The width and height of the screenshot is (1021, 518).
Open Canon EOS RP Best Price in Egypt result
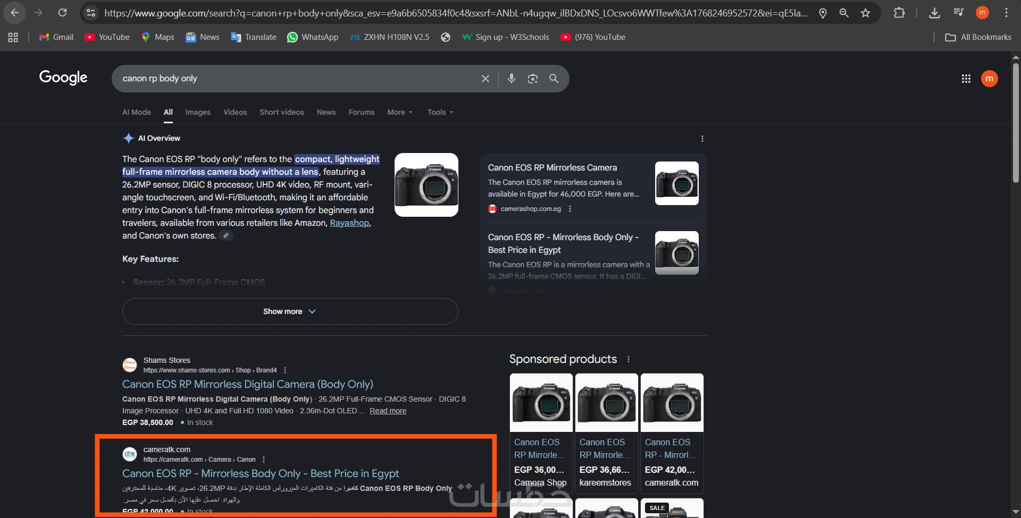pos(261,473)
